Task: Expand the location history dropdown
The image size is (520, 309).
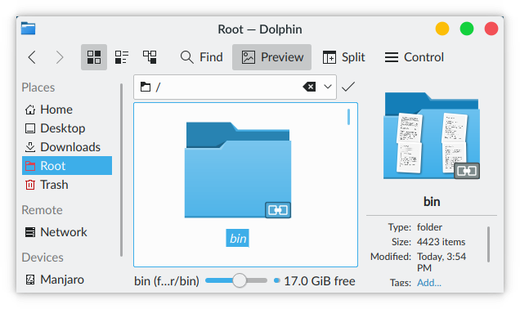Action: 328,87
